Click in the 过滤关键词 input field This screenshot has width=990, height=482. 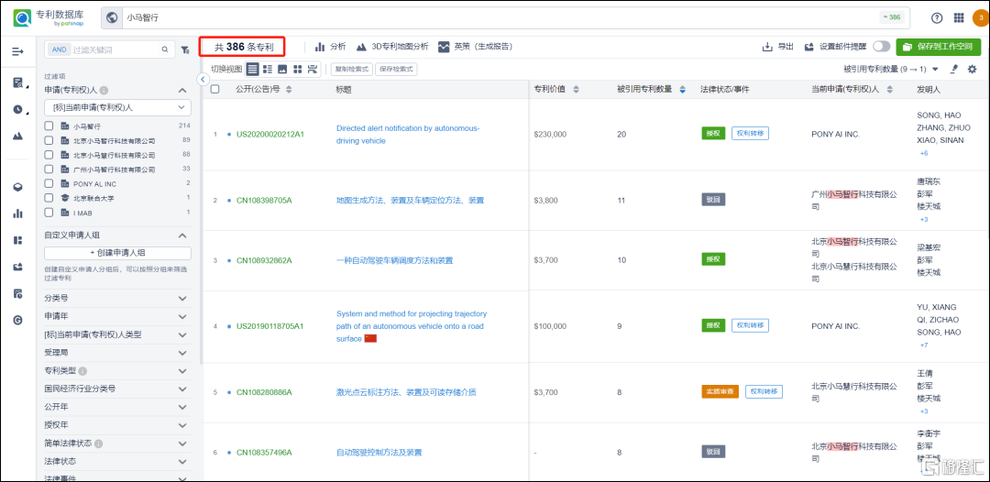(114, 49)
